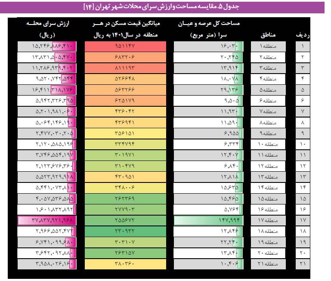The image size is (331, 281).
Task: Click the 'منطقه ۲۱' region cell
Action: (x=269, y=263)
